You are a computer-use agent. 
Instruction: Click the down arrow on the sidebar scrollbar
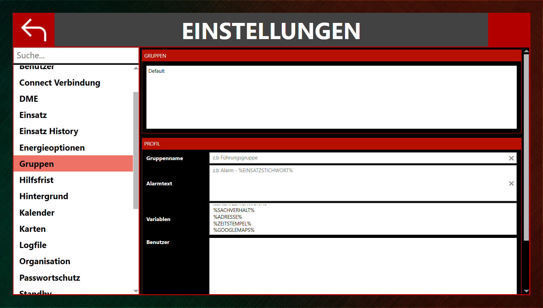point(135,291)
